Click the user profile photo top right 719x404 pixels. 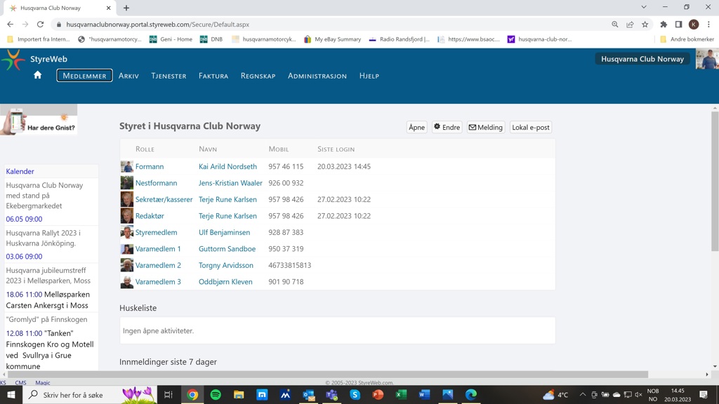click(x=706, y=60)
